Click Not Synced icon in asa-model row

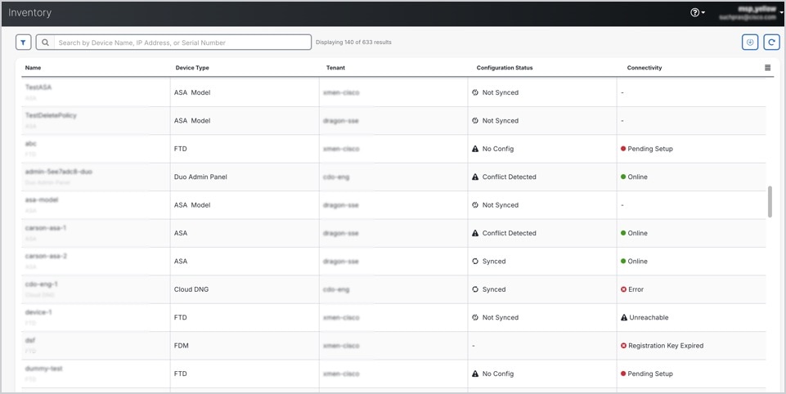coord(475,204)
